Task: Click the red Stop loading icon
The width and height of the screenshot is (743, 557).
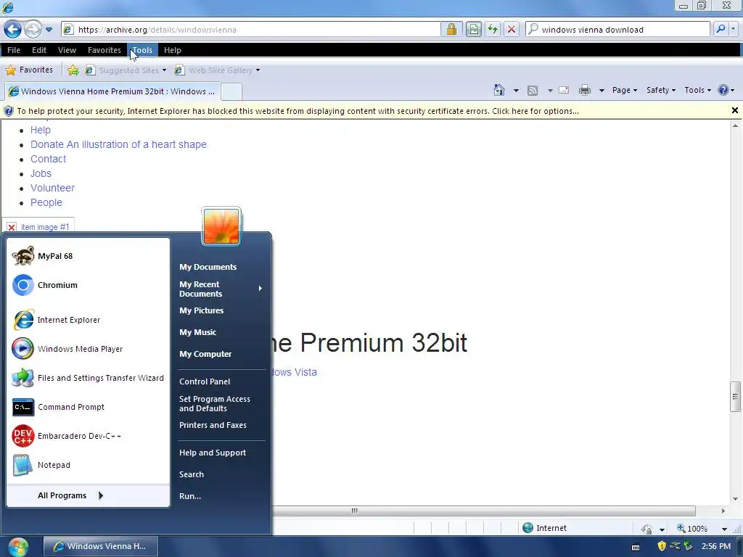Action: tap(512, 29)
